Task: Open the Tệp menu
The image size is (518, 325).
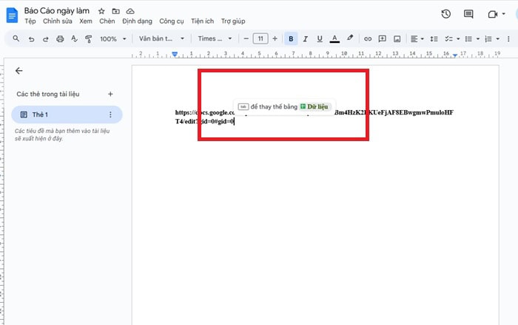Action: [30, 21]
